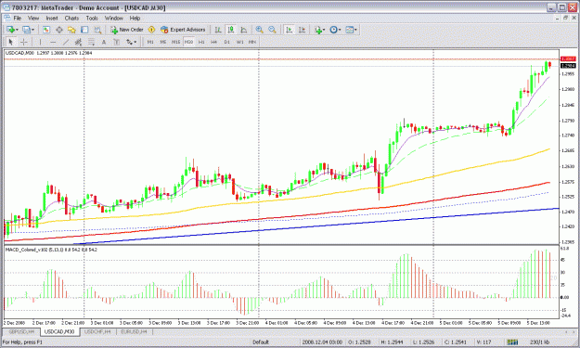Click the red price level label
This screenshot has height=348, width=580.
click(x=568, y=59)
